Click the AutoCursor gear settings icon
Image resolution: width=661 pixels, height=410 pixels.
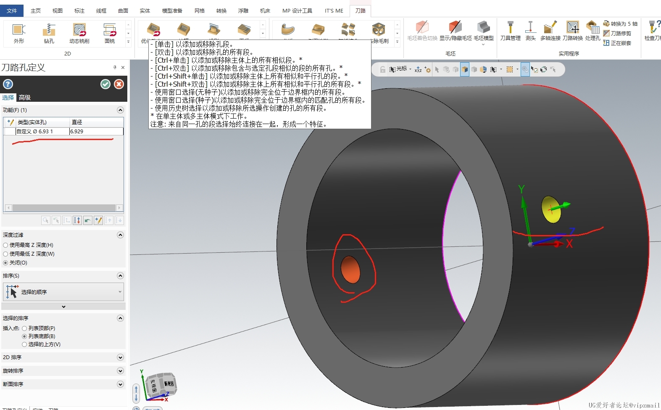(427, 69)
